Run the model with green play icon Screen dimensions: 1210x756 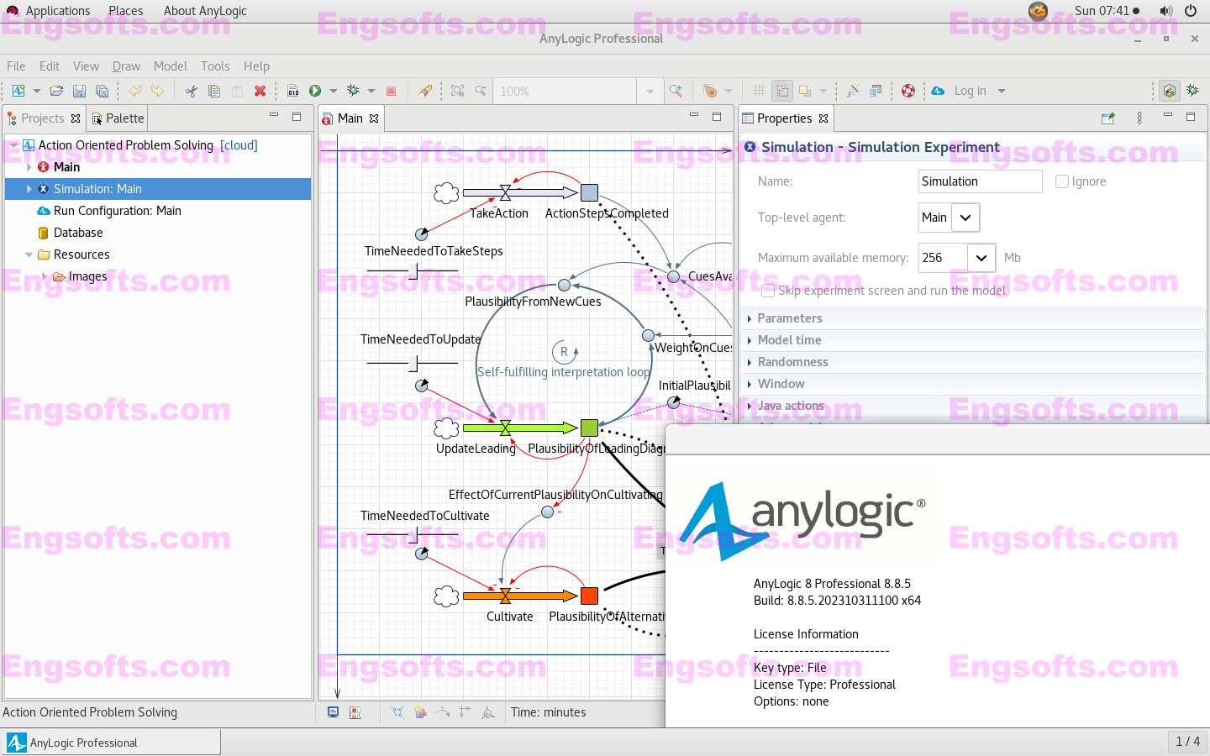coord(315,91)
